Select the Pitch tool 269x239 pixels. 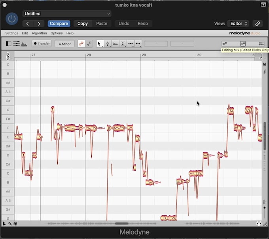(x=108, y=44)
